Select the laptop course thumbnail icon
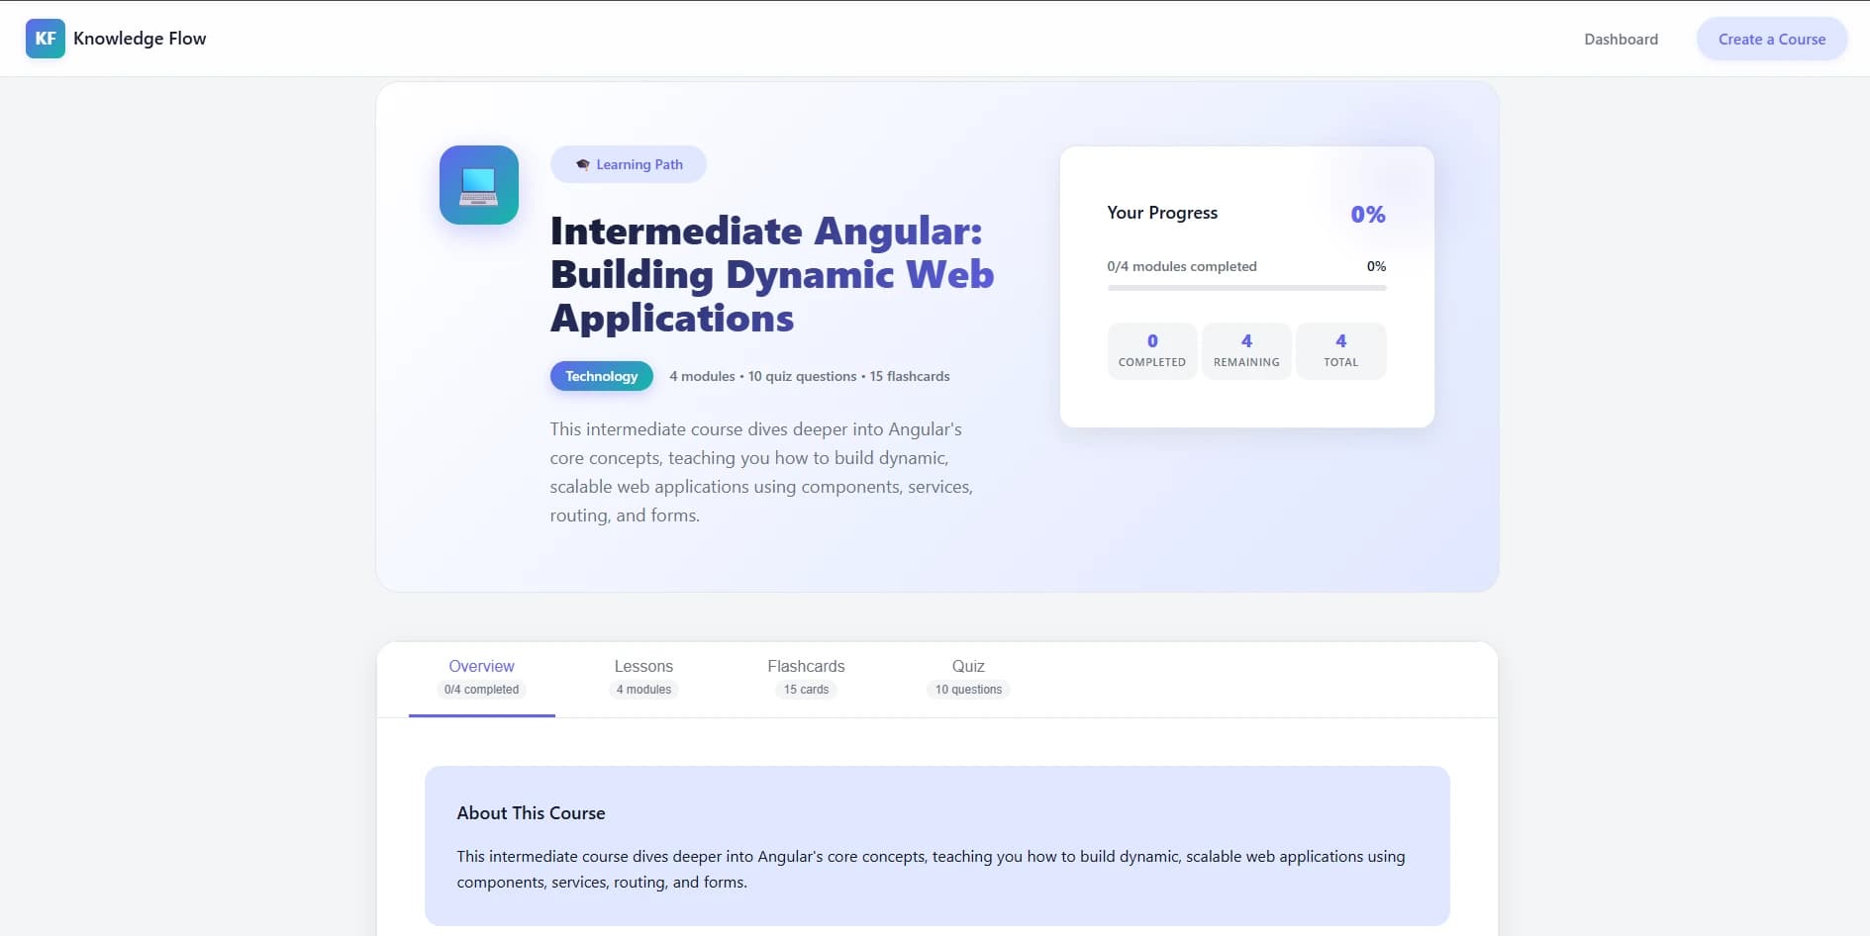Screen dimensions: 1870x936 pos(478,185)
